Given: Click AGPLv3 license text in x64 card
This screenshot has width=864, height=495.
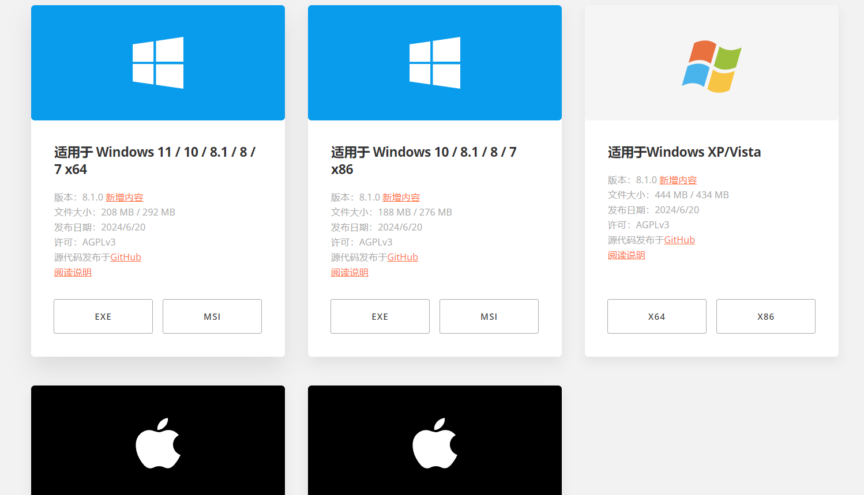Looking at the screenshot, I should 99,242.
